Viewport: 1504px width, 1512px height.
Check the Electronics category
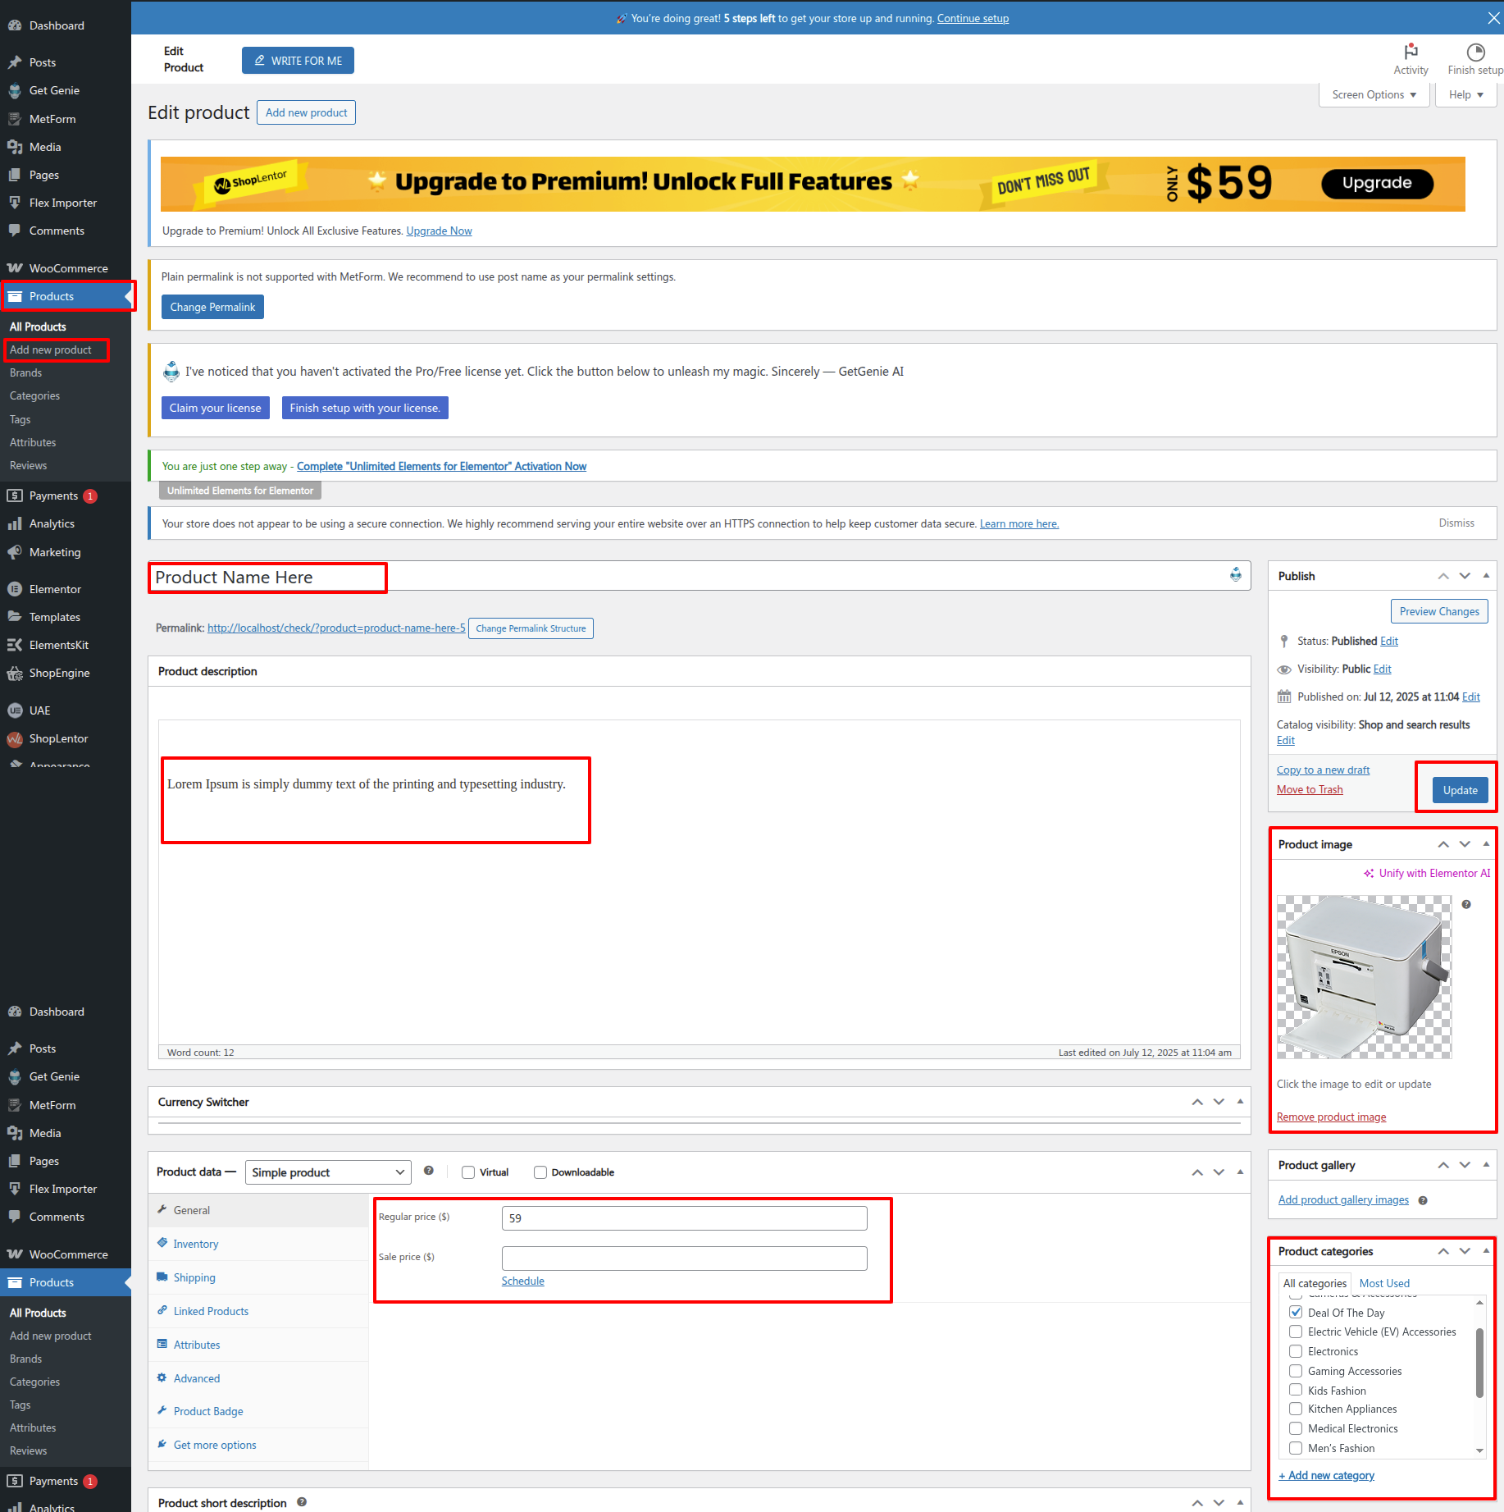(1296, 1351)
